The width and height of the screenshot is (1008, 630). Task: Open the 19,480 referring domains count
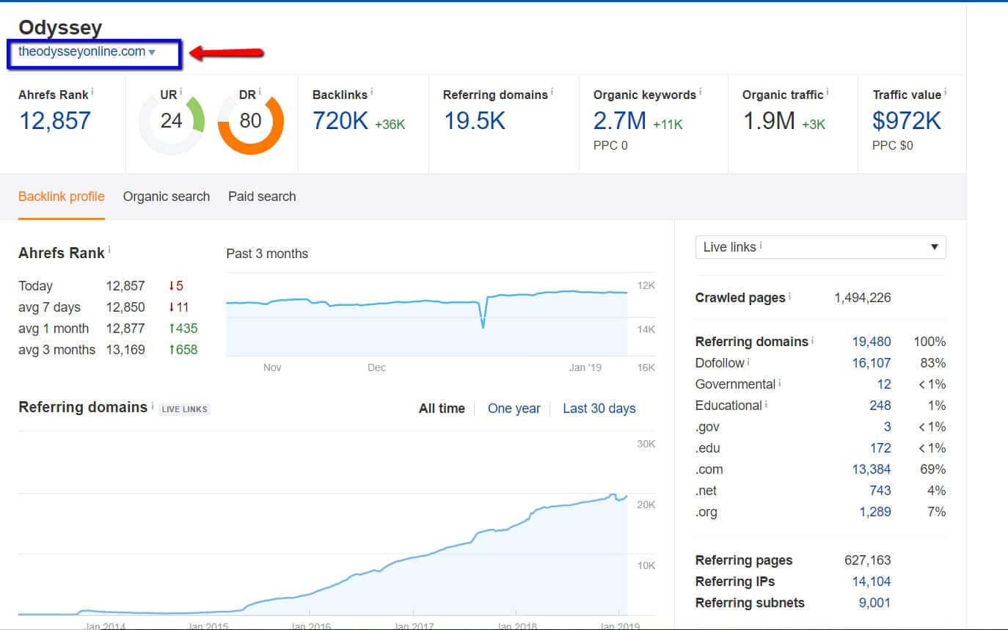[872, 342]
